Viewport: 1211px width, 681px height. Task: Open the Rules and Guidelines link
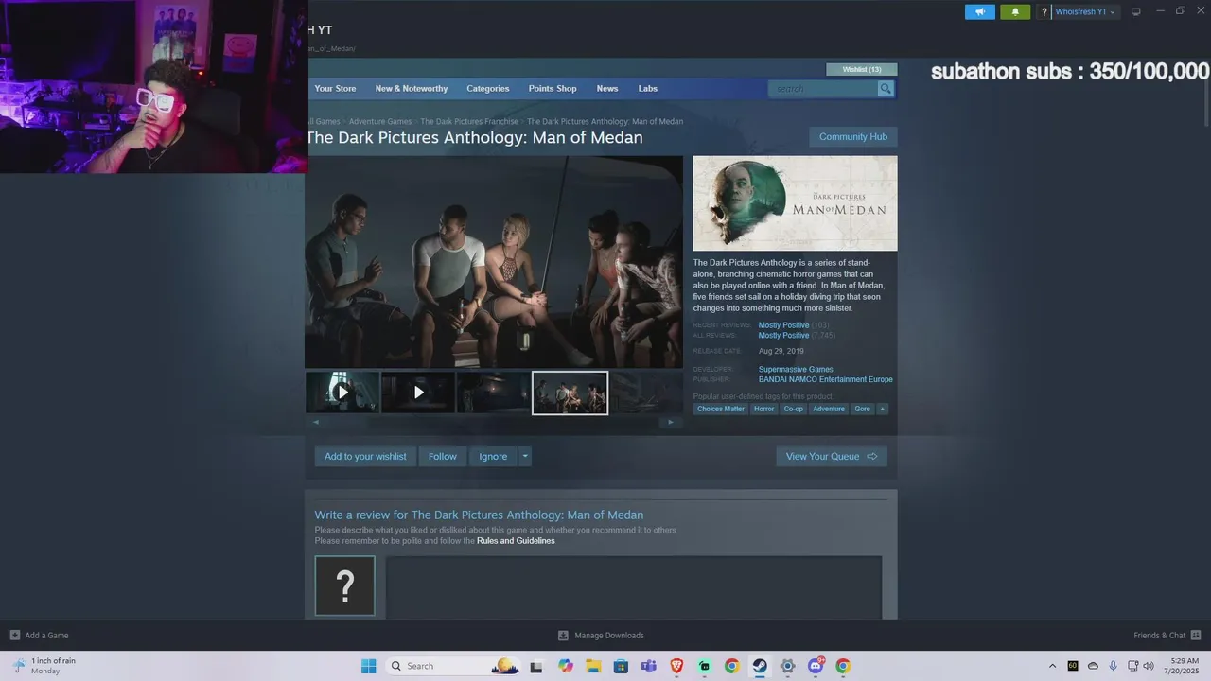tap(516, 541)
